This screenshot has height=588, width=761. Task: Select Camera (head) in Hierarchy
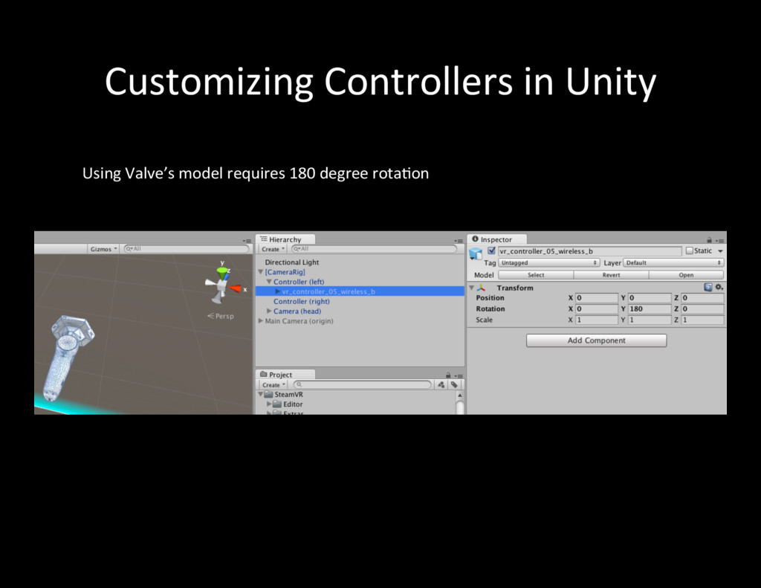tap(297, 311)
